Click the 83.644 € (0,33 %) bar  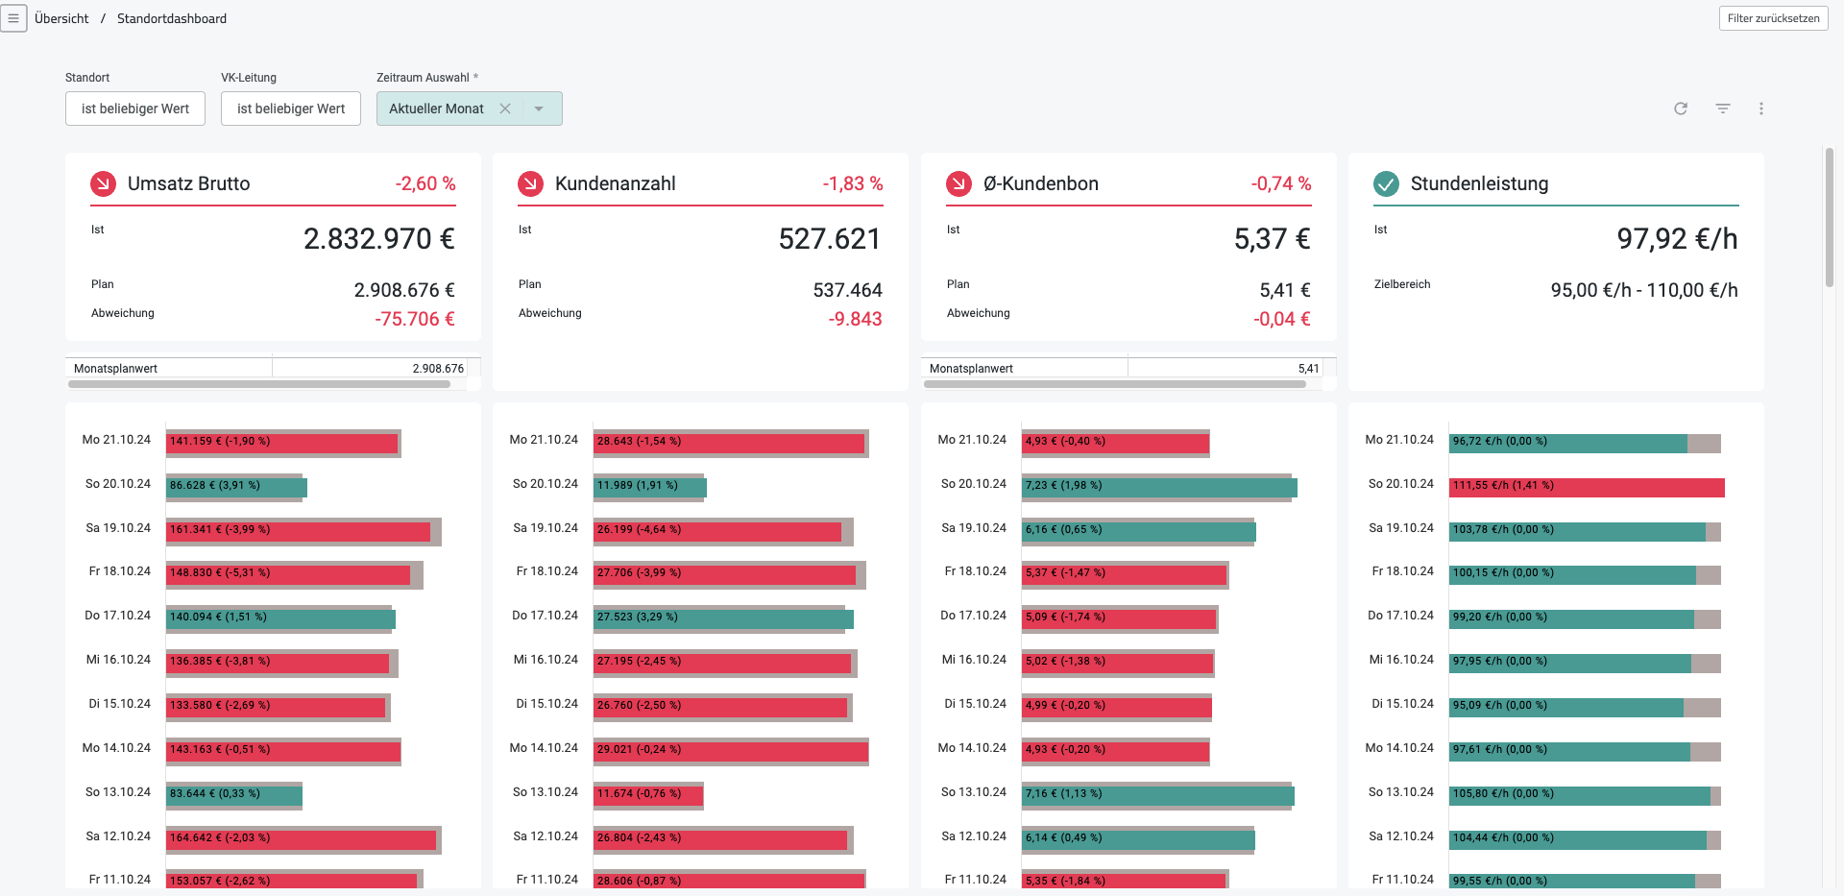(x=234, y=794)
